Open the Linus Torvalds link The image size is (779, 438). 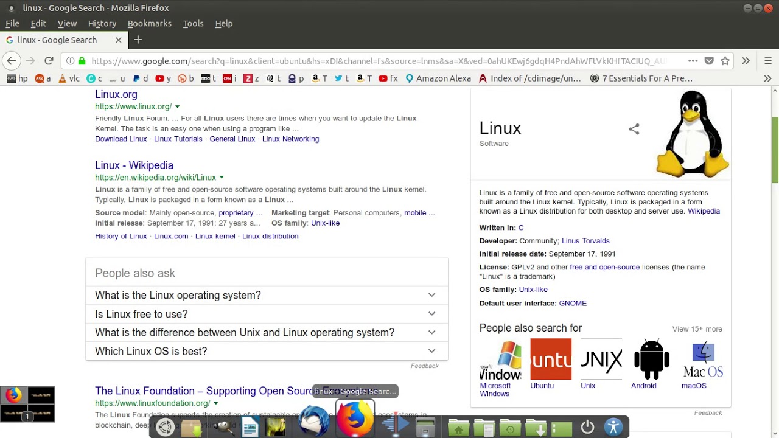click(585, 241)
